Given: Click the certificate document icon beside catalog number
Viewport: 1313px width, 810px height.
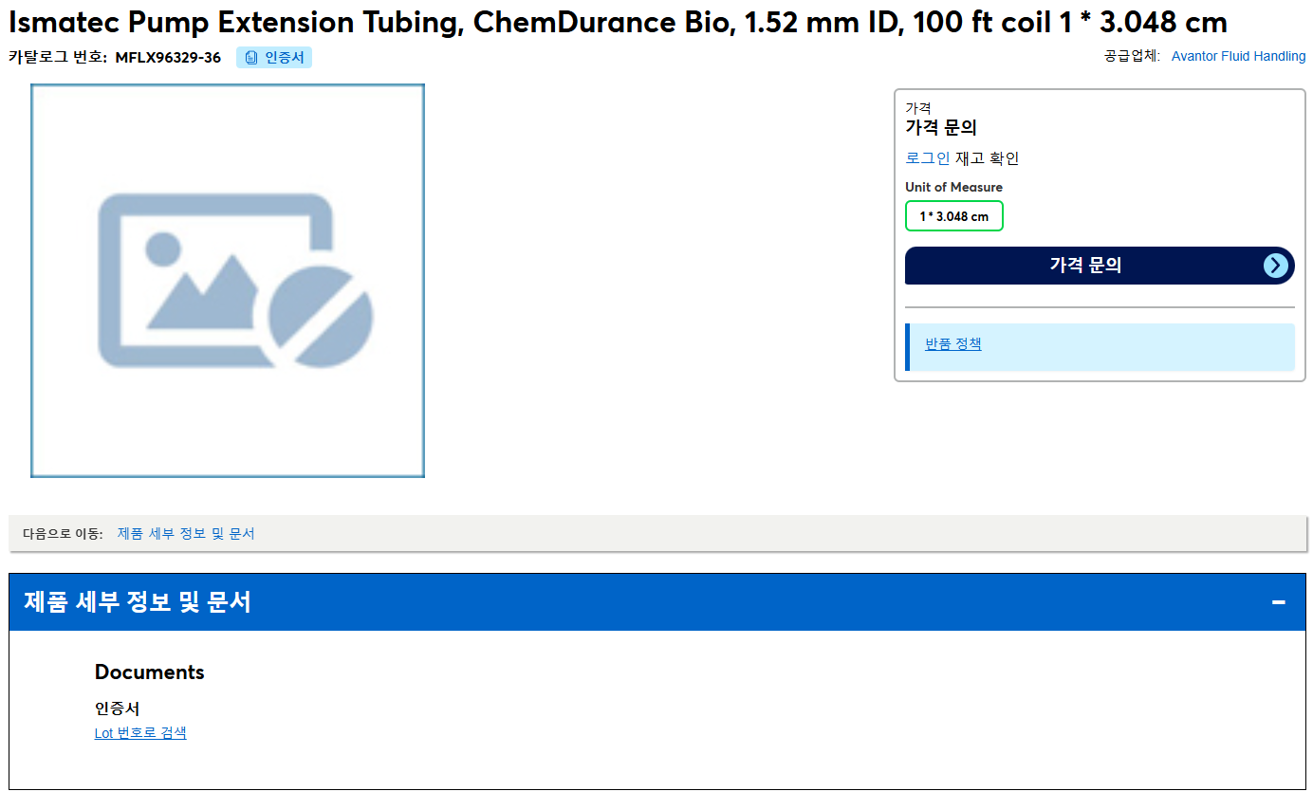Looking at the screenshot, I should 251,58.
